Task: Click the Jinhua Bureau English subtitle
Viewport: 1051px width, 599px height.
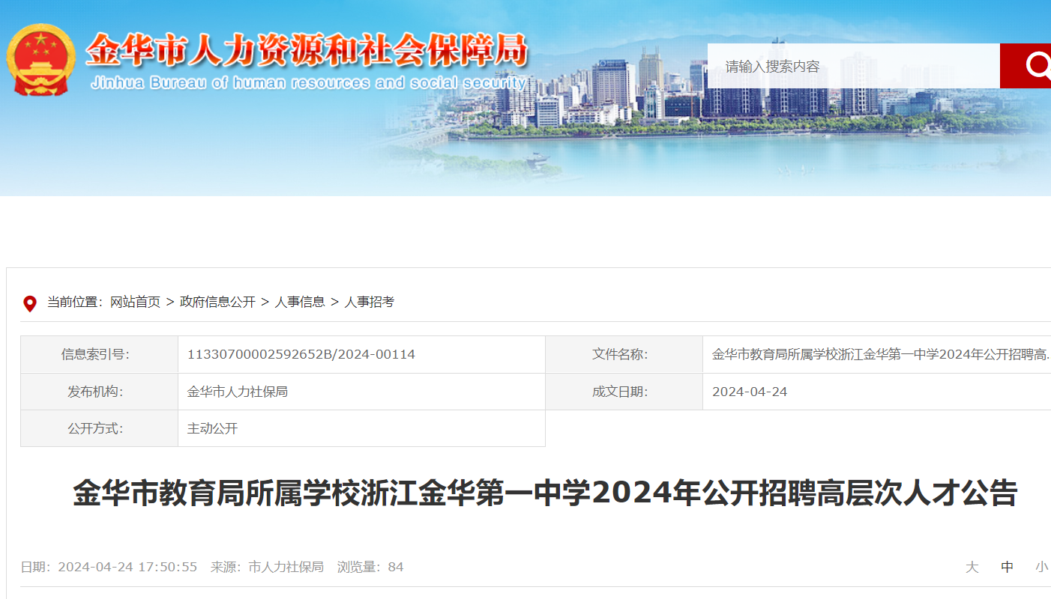Action: click(x=307, y=82)
